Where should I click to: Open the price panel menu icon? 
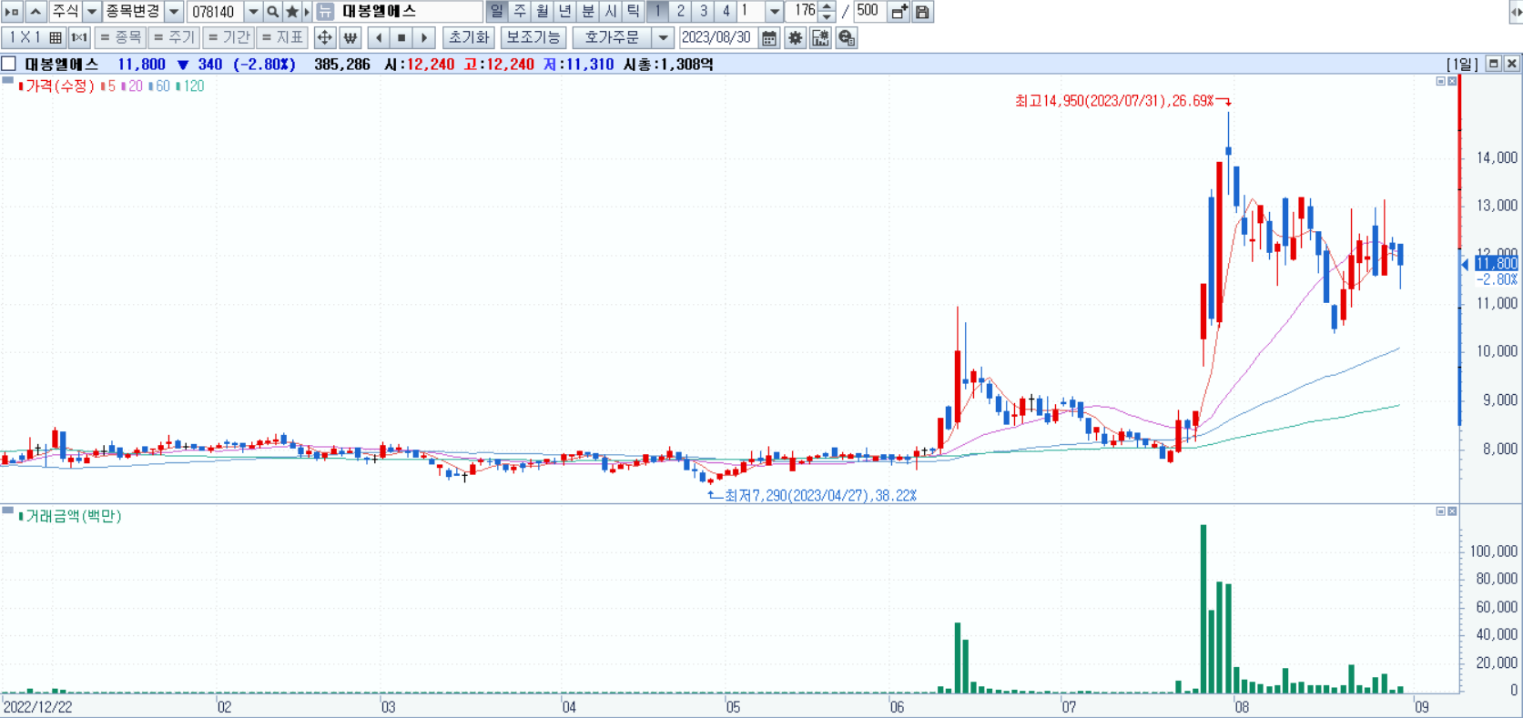[7, 81]
